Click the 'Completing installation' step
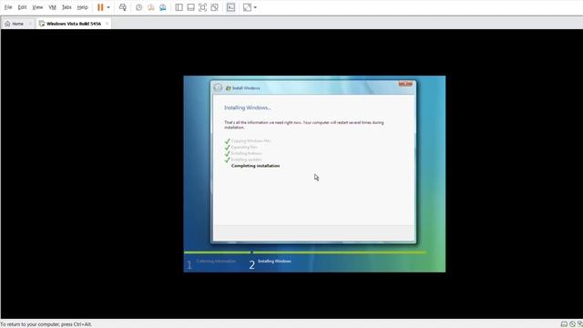 pyautogui.click(x=255, y=166)
